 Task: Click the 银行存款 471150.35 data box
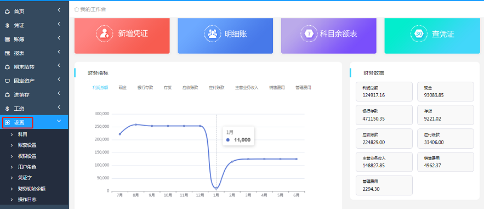coord(384,115)
